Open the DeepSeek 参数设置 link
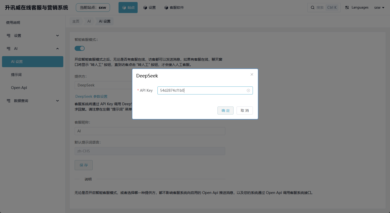390x213 pixels. point(91,96)
